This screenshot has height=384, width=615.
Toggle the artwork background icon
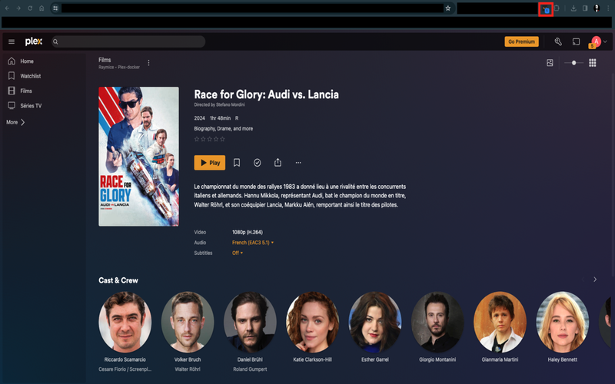pyautogui.click(x=550, y=63)
